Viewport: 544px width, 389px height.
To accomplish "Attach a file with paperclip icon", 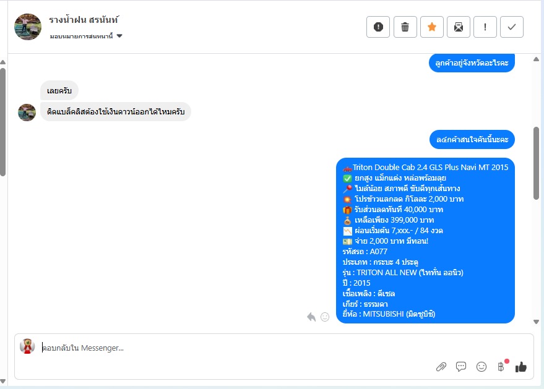I will 441,367.
